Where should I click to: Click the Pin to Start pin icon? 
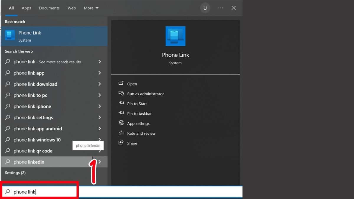tap(121, 103)
